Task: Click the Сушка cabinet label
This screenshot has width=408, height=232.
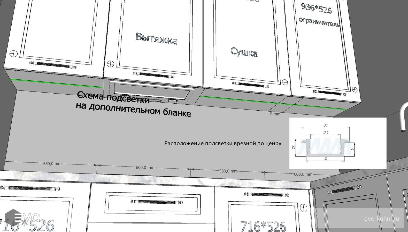Action: tap(244, 52)
